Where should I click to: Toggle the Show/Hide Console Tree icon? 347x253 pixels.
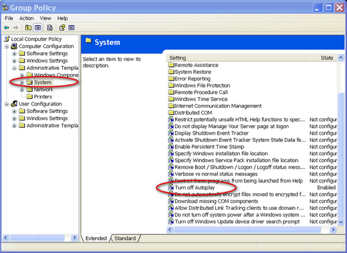(x=38, y=28)
